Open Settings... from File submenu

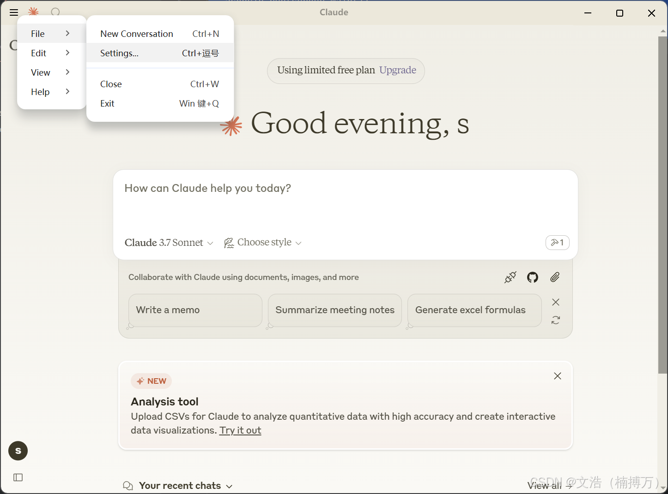pyautogui.click(x=160, y=53)
